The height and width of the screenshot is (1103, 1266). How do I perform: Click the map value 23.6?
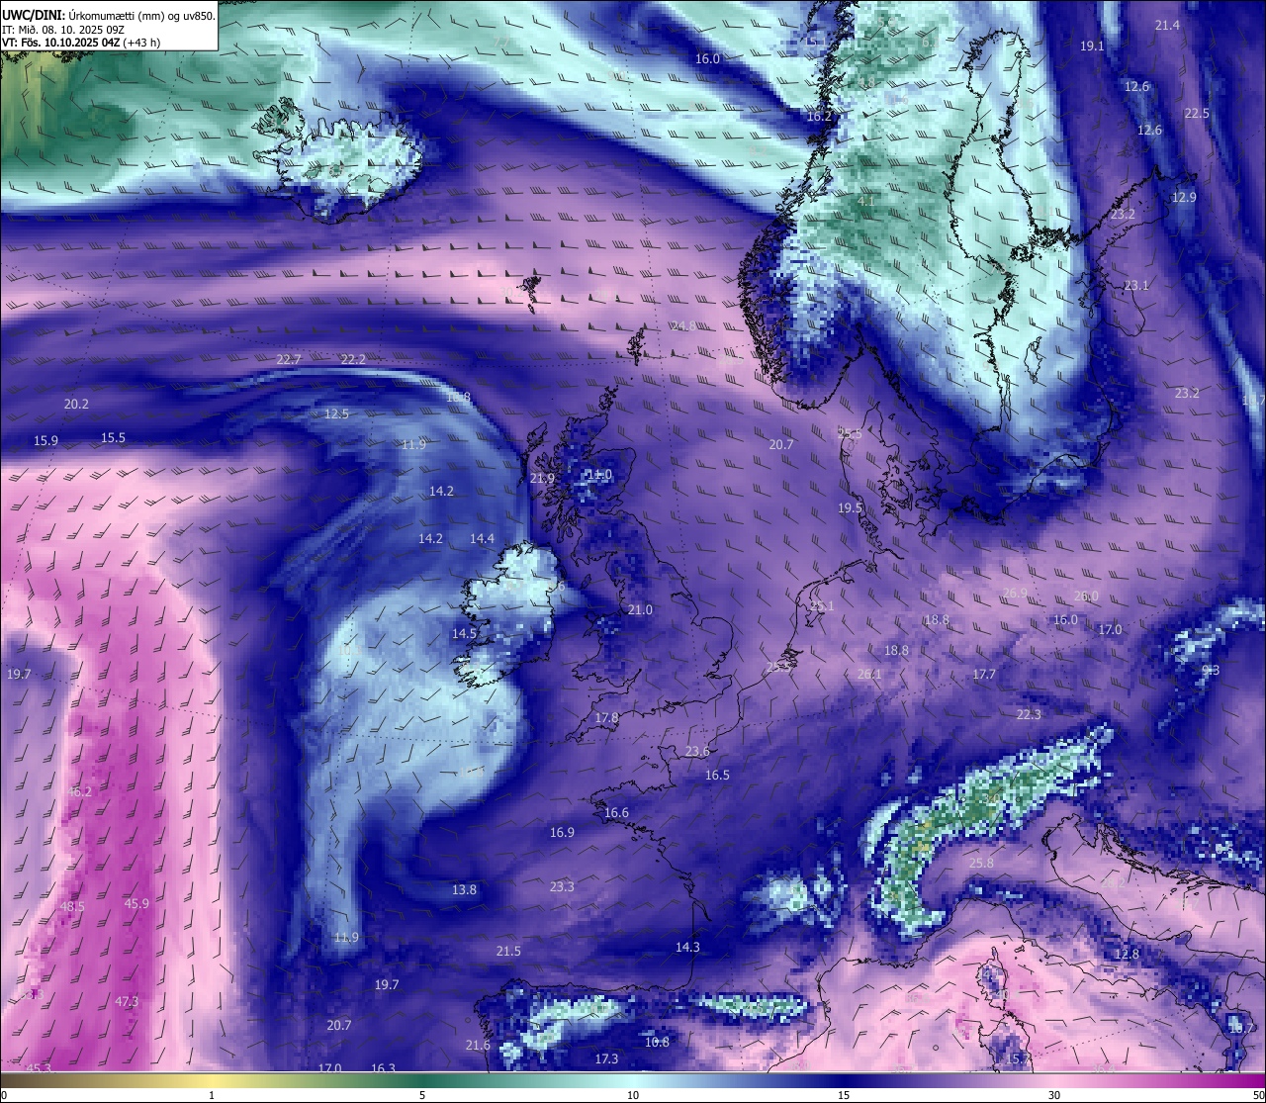pos(697,751)
